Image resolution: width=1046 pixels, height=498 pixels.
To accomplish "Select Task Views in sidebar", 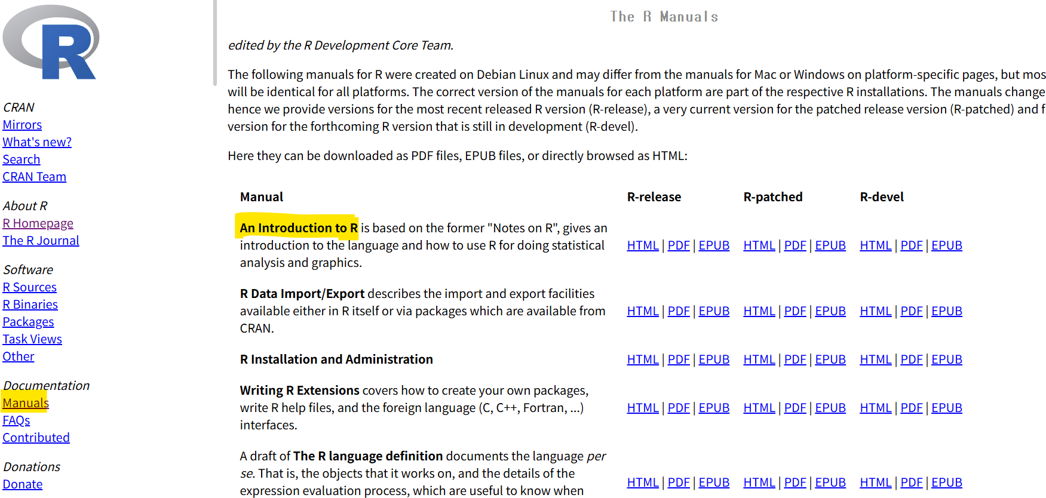I will [32, 339].
